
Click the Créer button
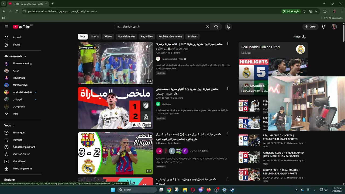click(310, 27)
